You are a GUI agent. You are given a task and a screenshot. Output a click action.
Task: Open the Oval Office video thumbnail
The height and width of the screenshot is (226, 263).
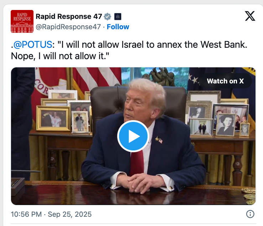[133, 136]
